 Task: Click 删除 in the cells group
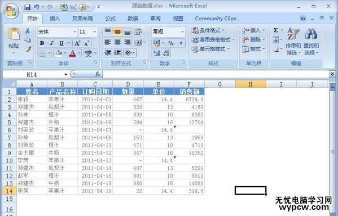tap(253, 40)
